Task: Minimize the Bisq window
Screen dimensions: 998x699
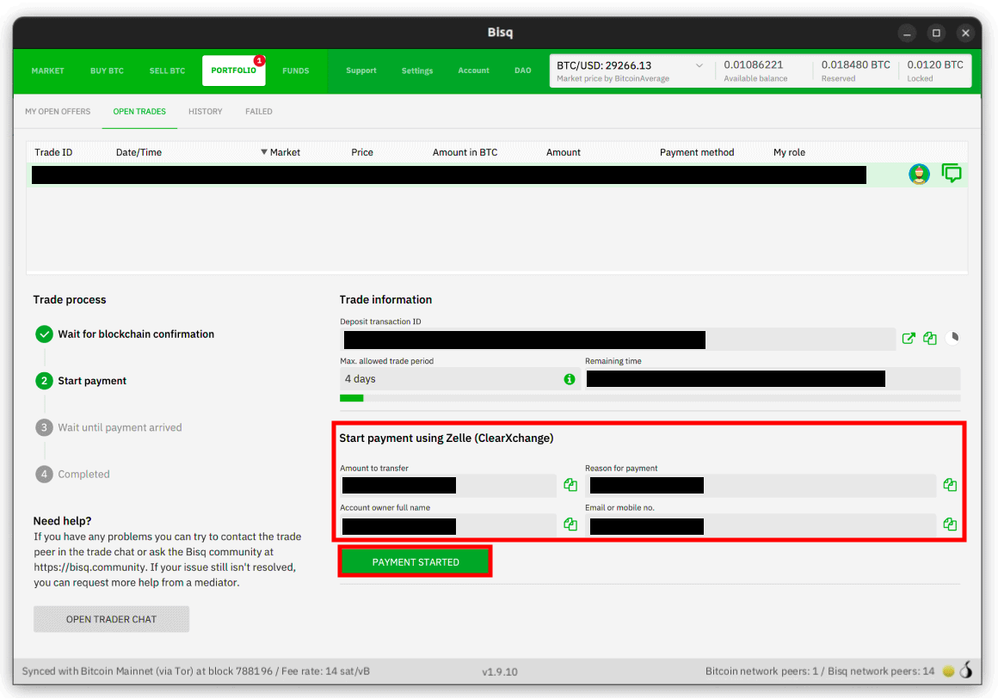Action: (906, 33)
